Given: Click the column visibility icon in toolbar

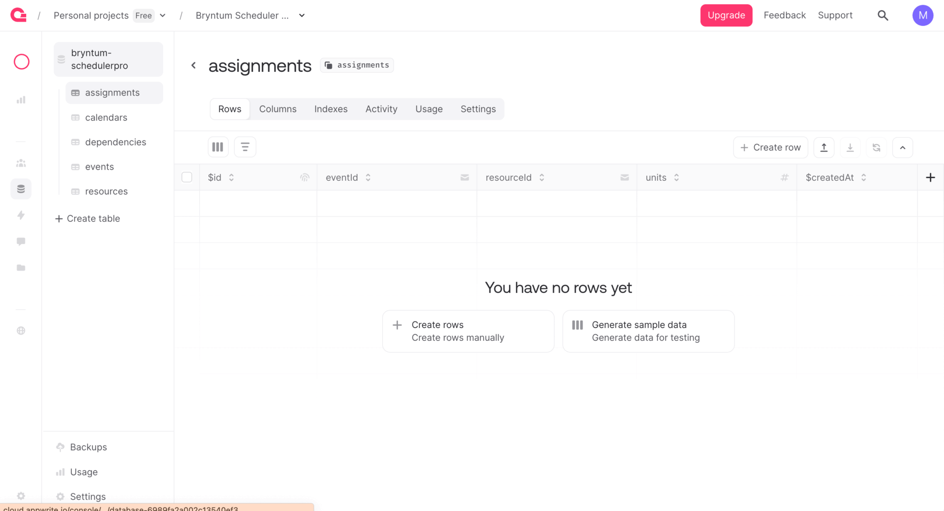Looking at the screenshot, I should tap(218, 147).
